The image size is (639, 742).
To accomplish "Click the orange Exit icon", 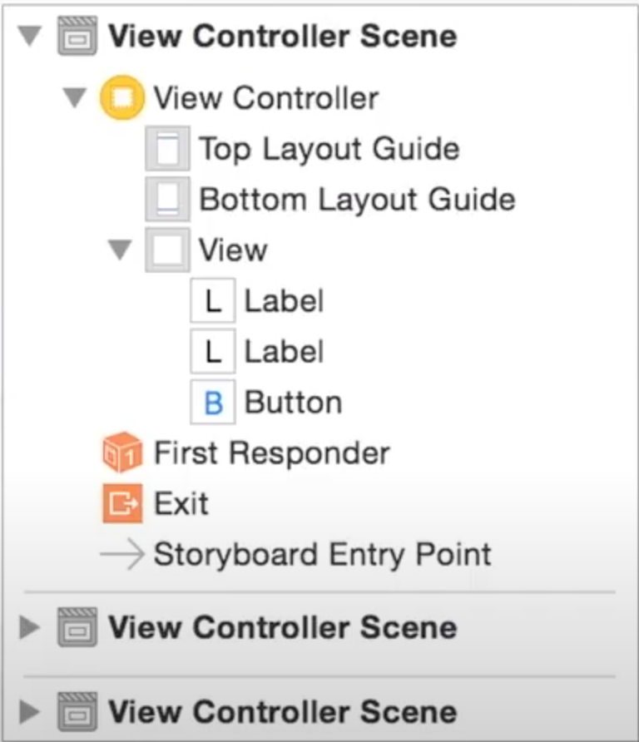I will point(121,504).
